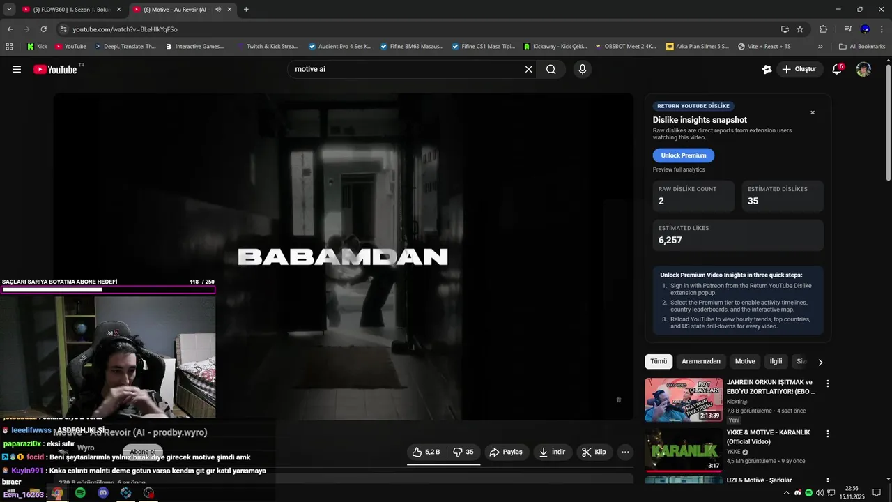892x502 pixels.
Task: Open the sparkle icon beside Oluştur
Action: click(x=767, y=69)
